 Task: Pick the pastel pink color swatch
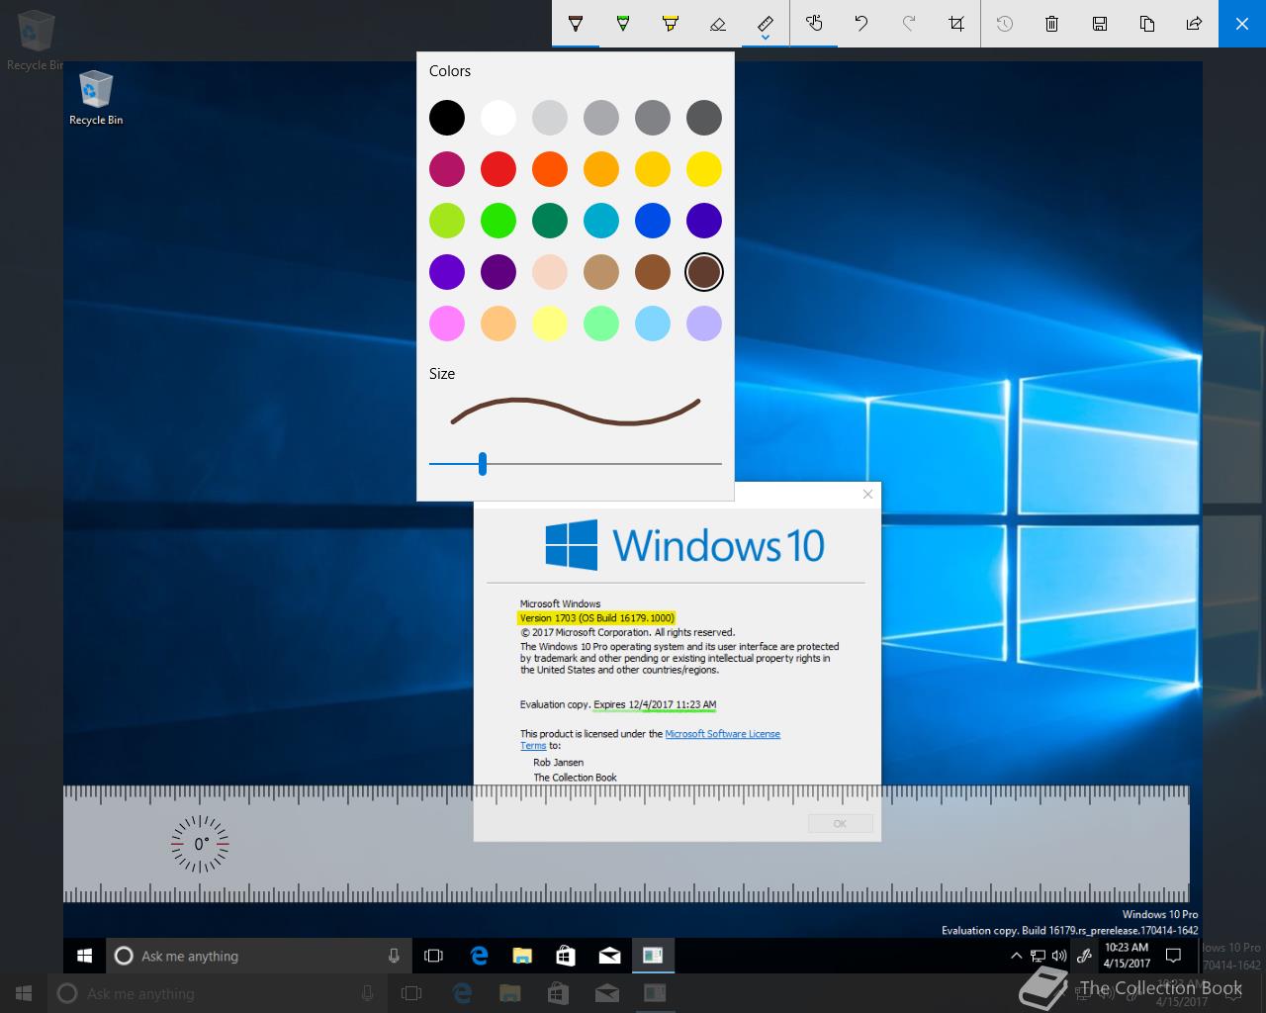coord(447,323)
